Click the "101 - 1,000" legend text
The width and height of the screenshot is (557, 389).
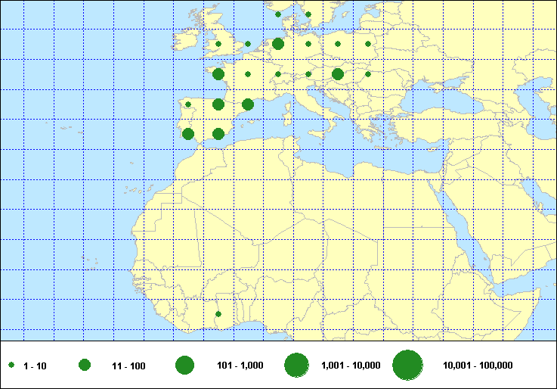[x=240, y=366]
